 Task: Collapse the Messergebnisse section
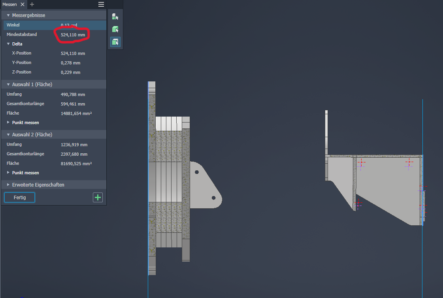[x=8, y=15]
